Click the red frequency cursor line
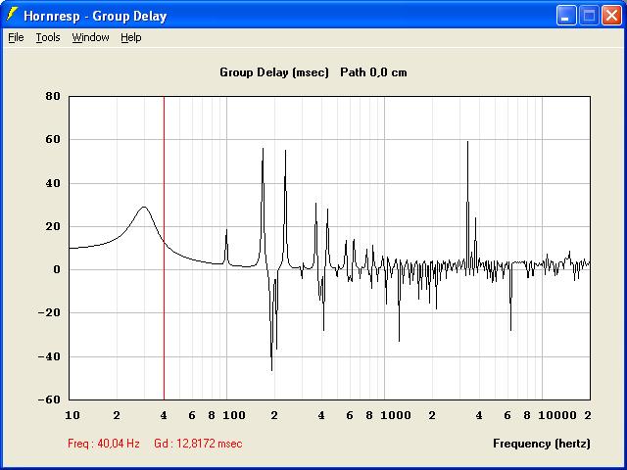 [164, 248]
